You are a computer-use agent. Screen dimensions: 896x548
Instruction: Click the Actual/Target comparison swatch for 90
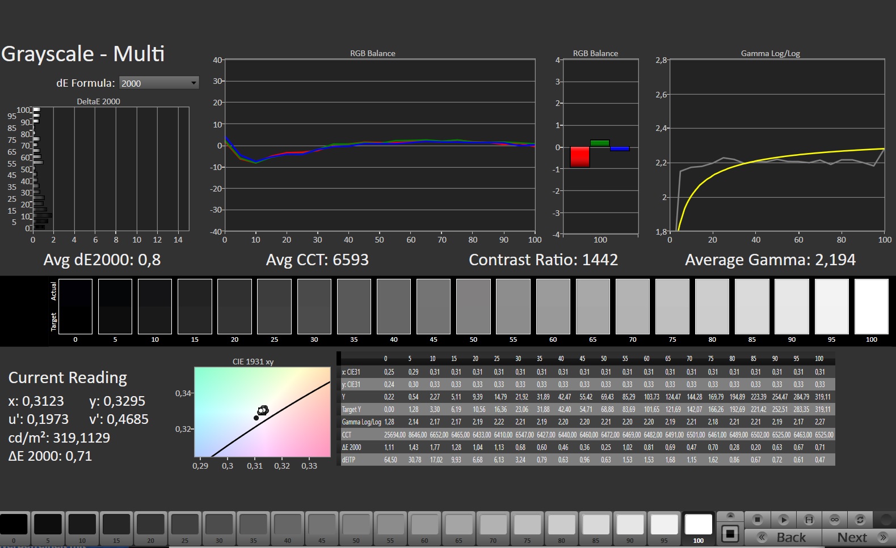tap(792, 307)
